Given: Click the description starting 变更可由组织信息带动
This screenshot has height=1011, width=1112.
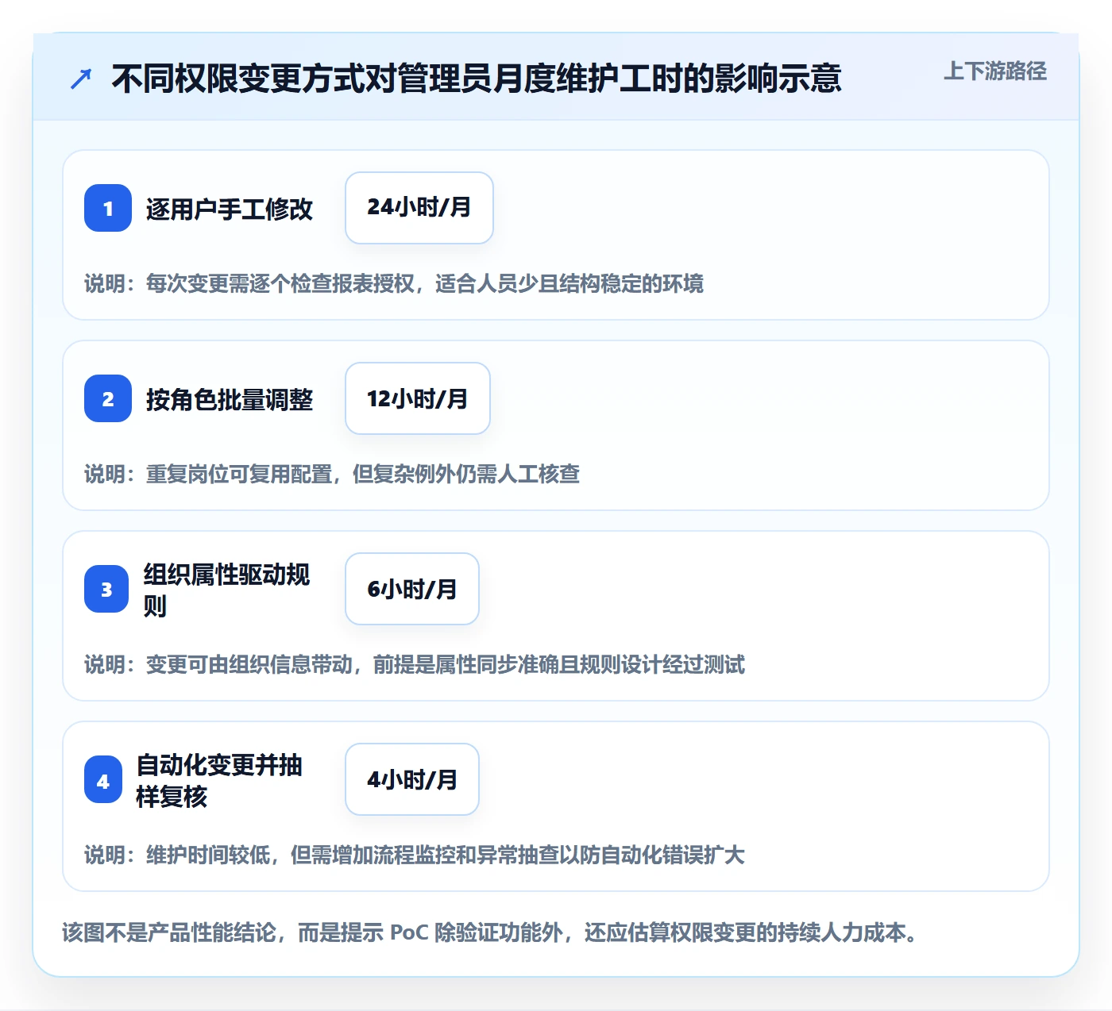Looking at the screenshot, I should (x=415, y=664).
